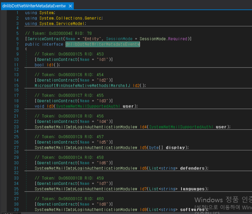Click the languages parameter name

point(192,189)
